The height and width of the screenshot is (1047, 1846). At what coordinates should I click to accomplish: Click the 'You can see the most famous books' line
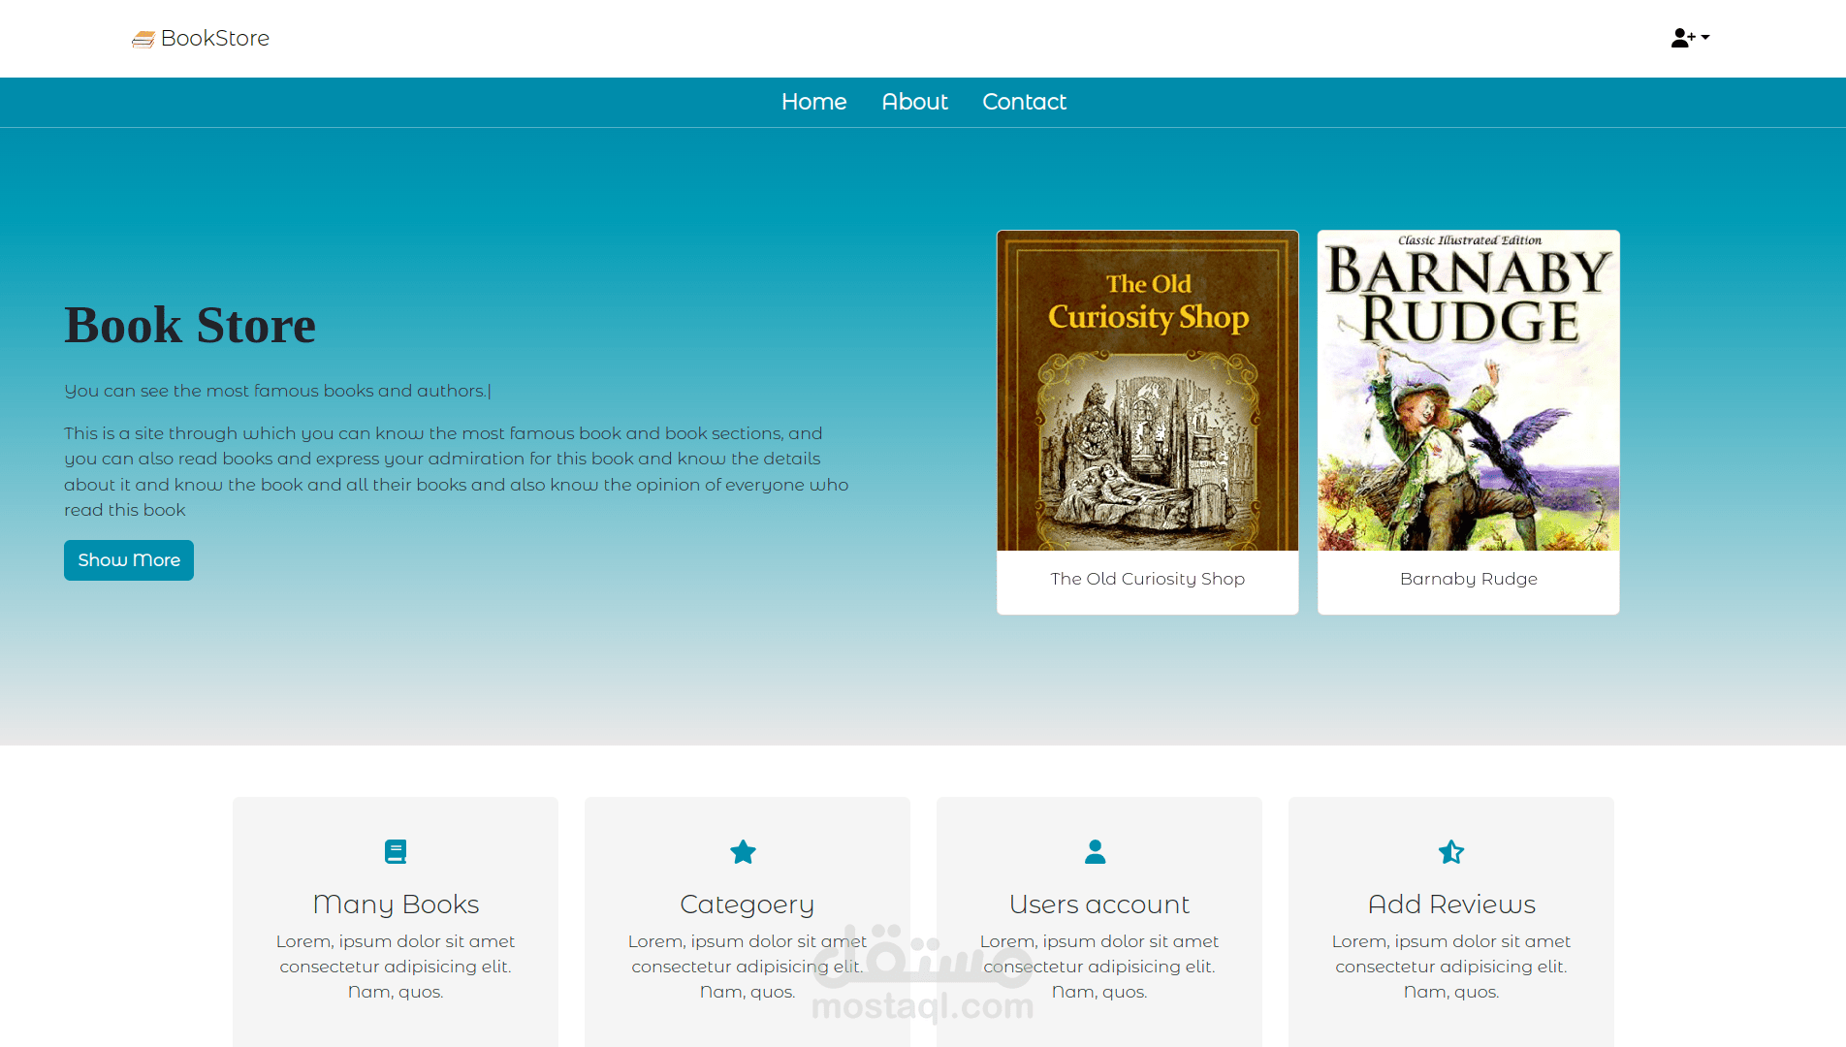[x=277, y=391]
